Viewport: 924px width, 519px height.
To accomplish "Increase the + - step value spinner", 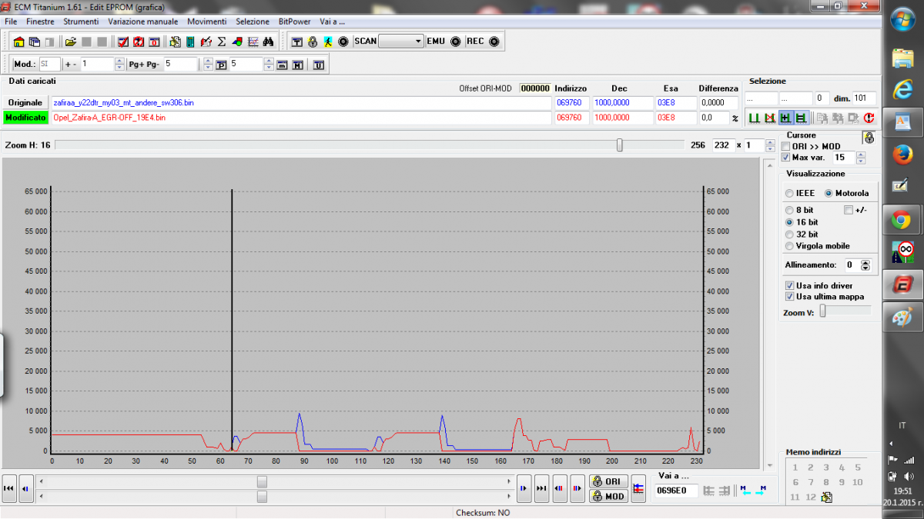I will [119, 62].
